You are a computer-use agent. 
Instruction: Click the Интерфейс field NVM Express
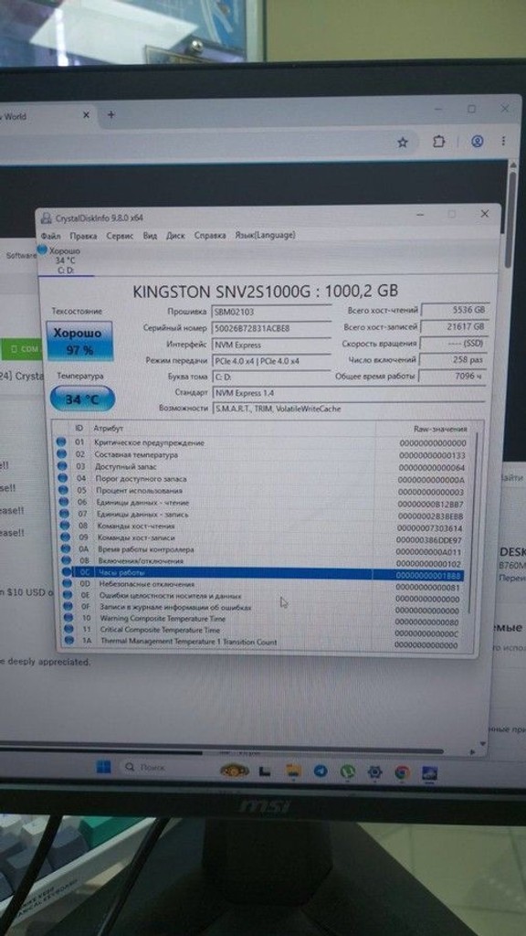(x=270, y=345)
